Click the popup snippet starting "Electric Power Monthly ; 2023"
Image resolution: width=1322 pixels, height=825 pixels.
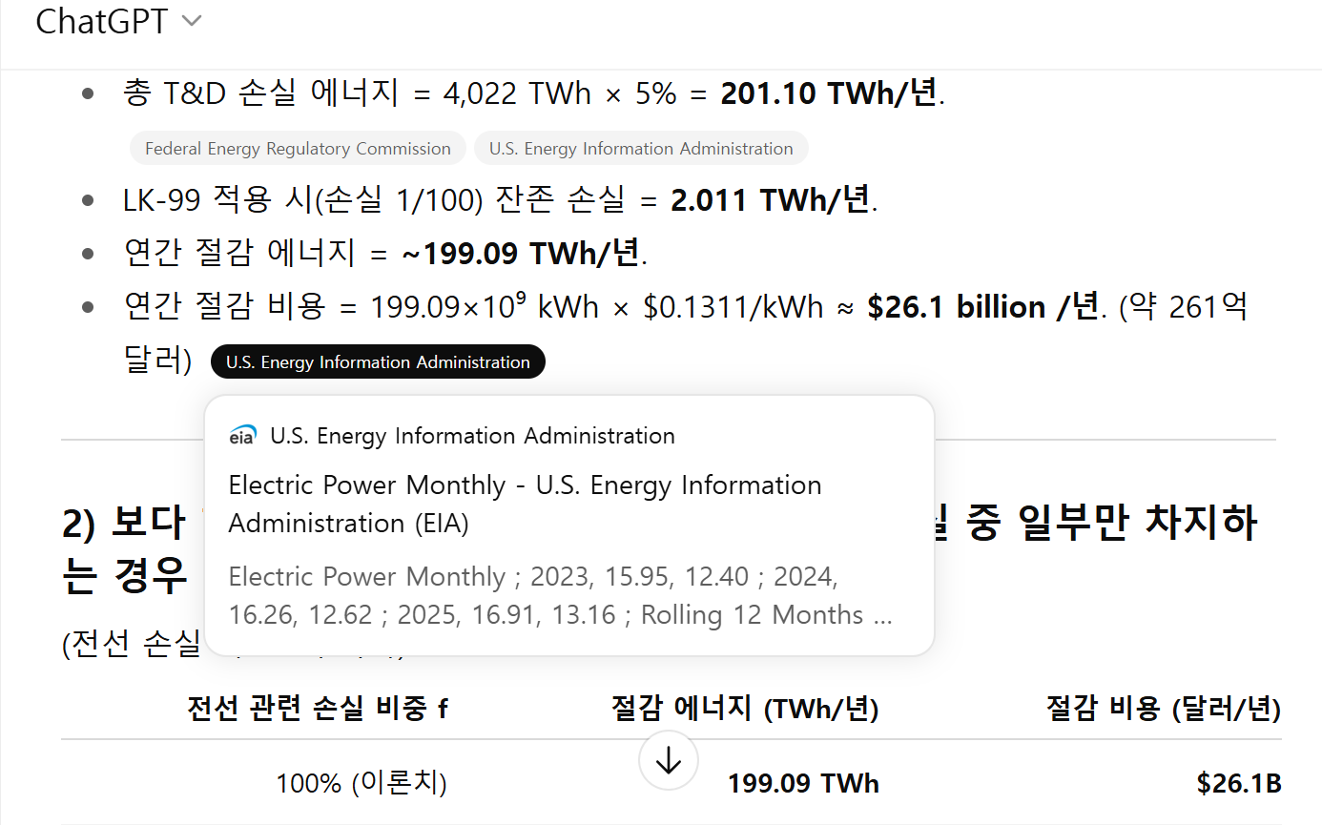point(560,596)
